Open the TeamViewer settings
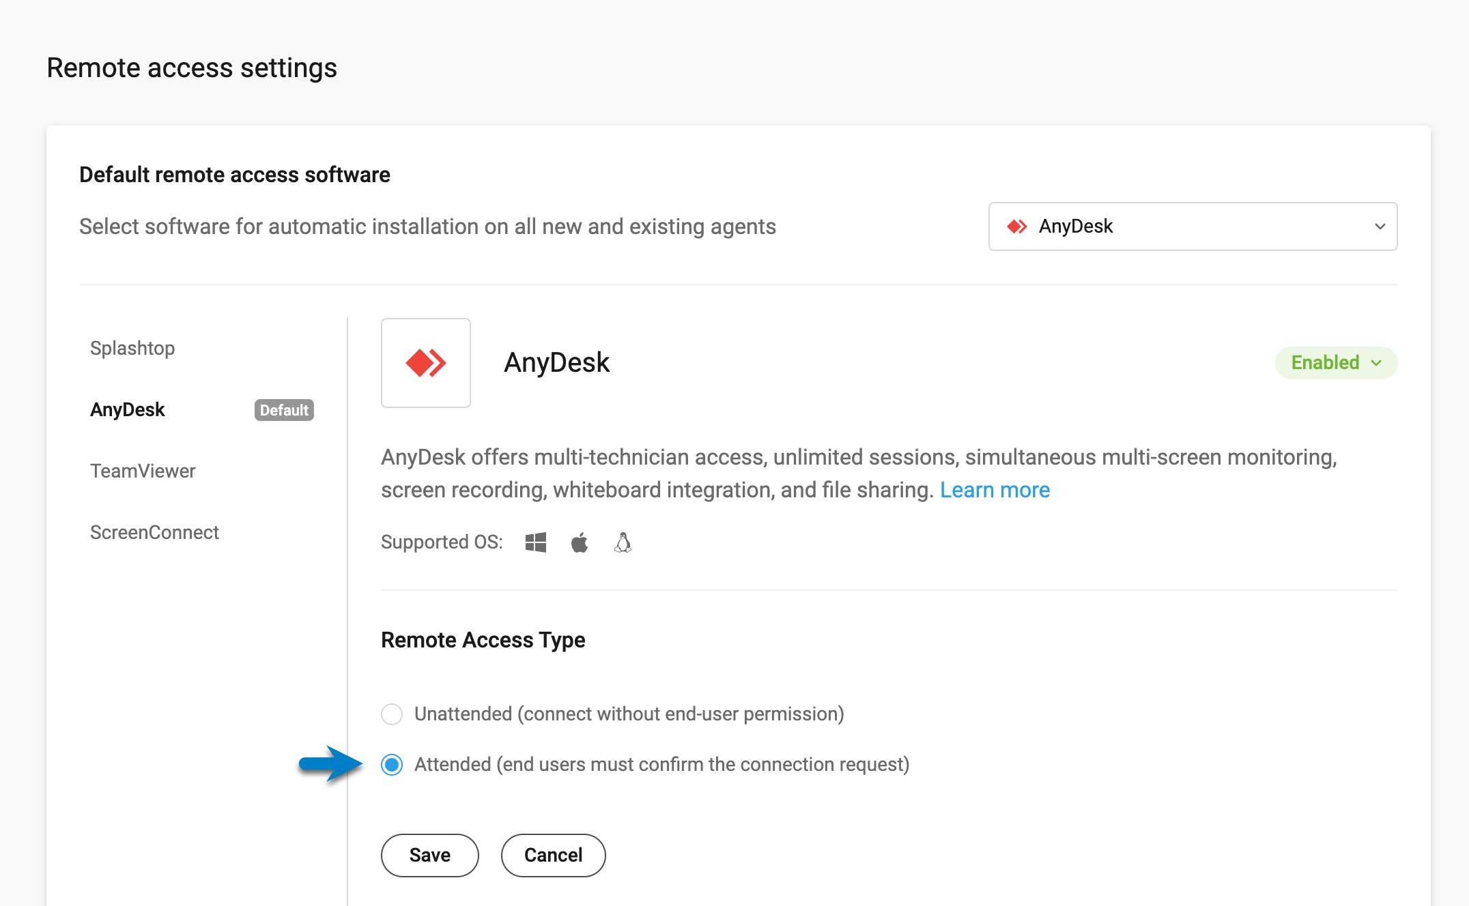This screenshot has height=906, width=1469. [143, 470]
